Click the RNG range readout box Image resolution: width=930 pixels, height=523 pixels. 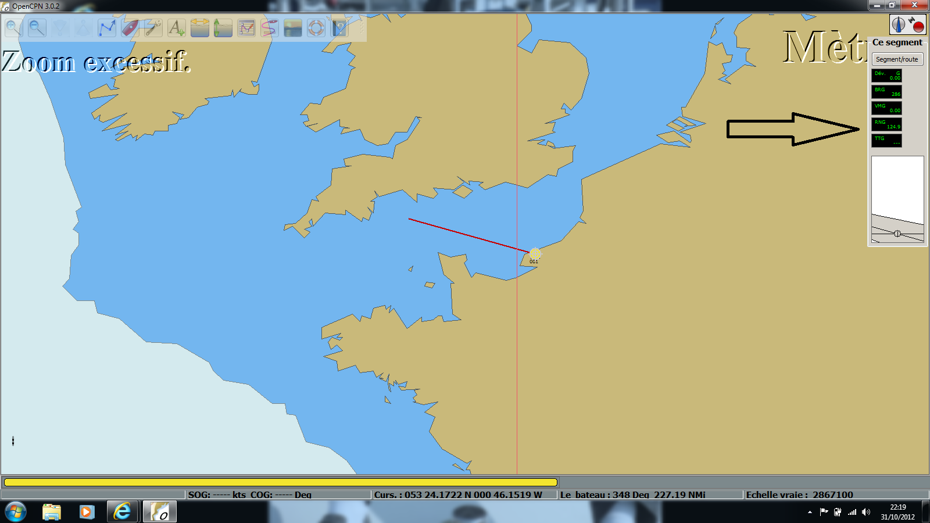tap(886, 124)
